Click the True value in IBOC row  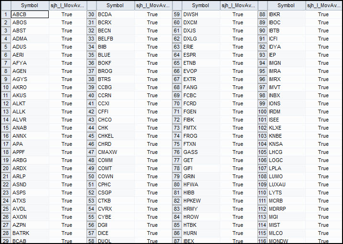click(323, 22)
